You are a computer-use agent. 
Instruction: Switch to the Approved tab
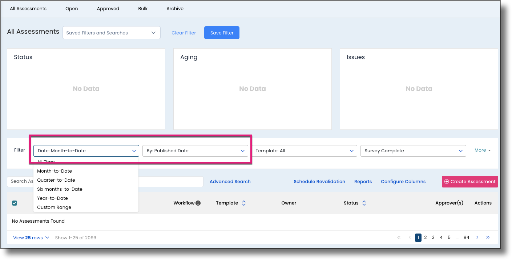[108, 8]
